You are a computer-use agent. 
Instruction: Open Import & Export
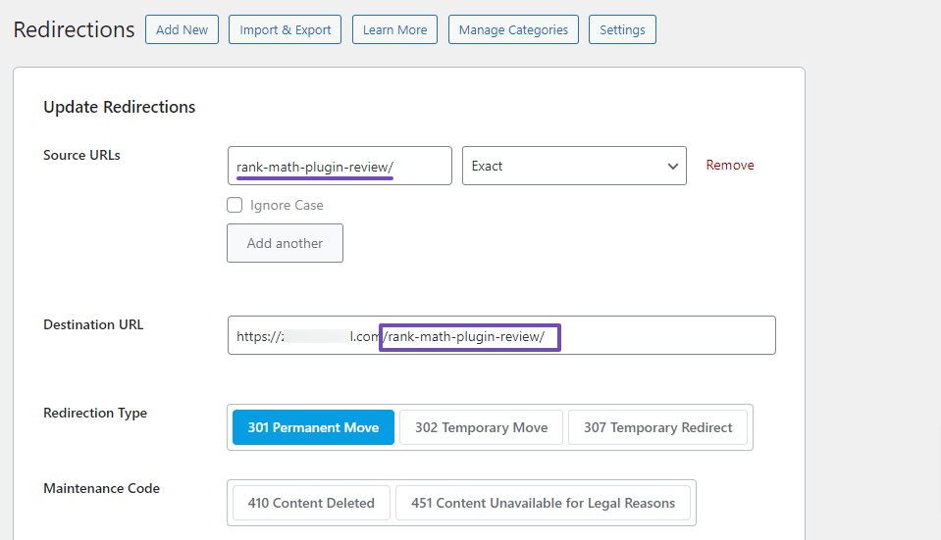pyautogui.click(x=286, y=29)
